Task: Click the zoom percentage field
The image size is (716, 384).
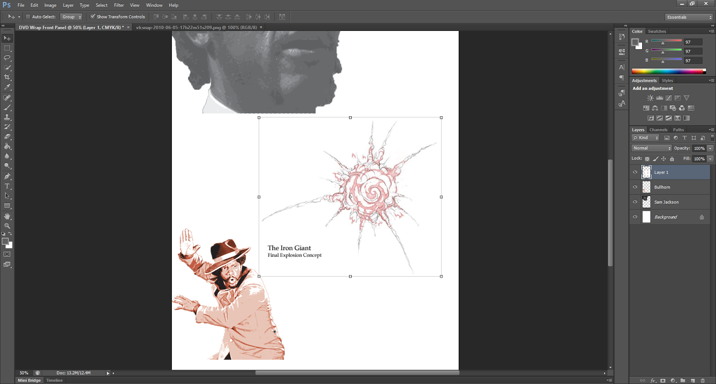Action: click(x=24, y=373)
